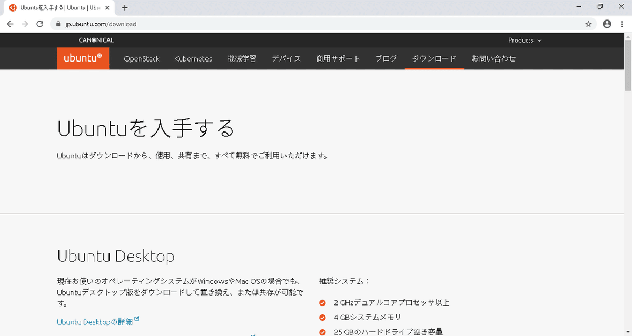Go back with the browser back arrow
632x336 pixels.
tap(10, 24)
